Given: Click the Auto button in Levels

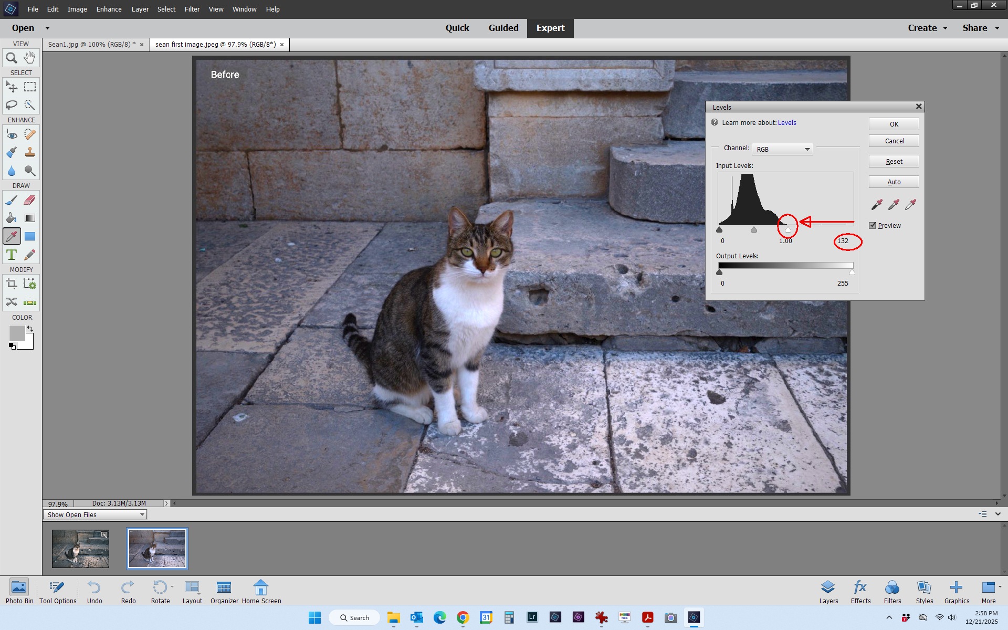Looking at the screenshot, I should [894, 182].
